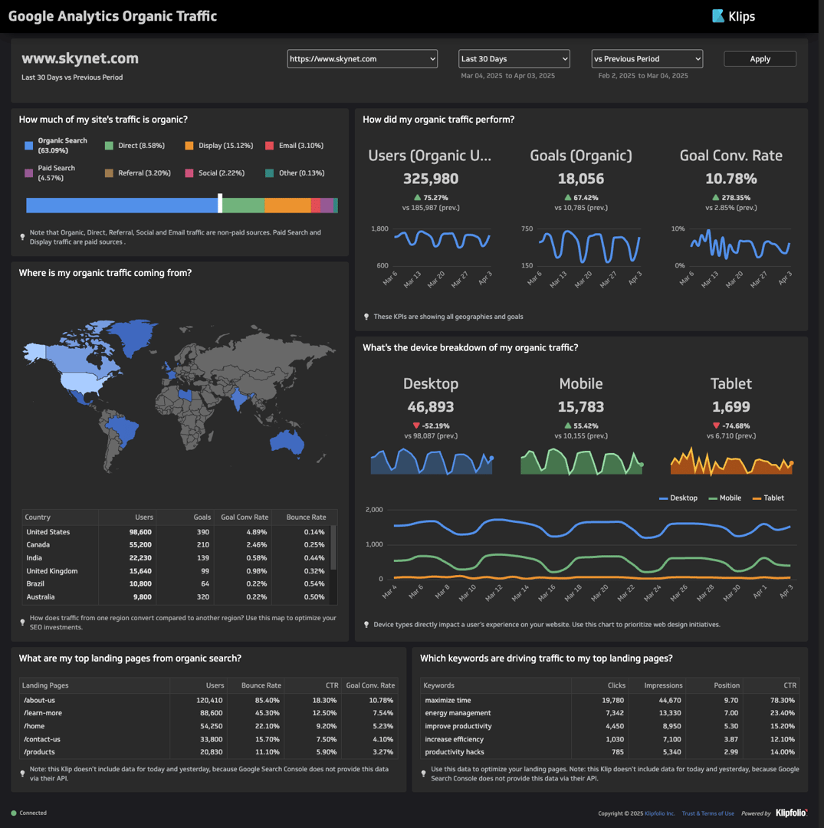The image size is (824, 828).
Task: Open the Trust & Terms of Use link
Action: click(707, 813)
